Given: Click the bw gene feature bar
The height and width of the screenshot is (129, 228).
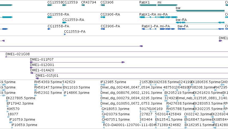Looking at the screenshot, I should click(200, 11).
